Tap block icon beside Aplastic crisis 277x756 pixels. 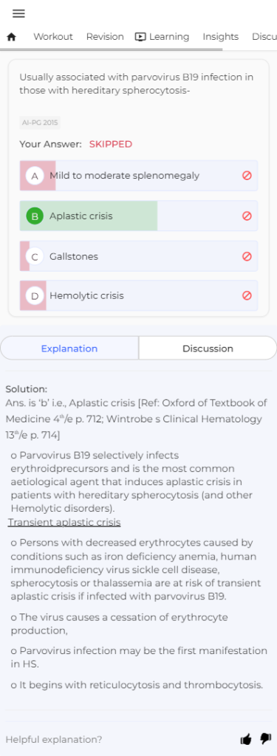pos(247,216)
